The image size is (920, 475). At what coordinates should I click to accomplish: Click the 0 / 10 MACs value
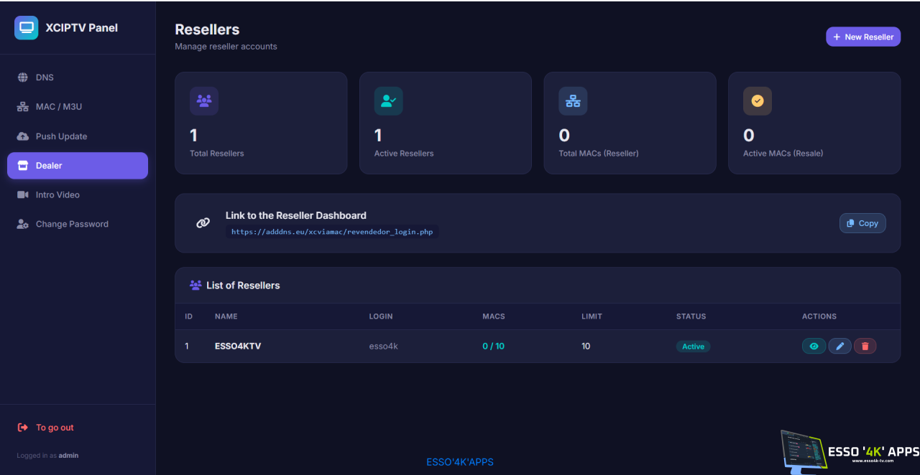494,346
